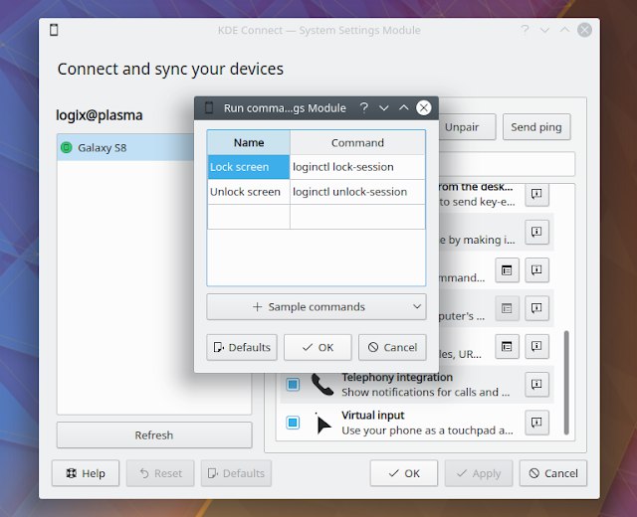The image size is (637, 517).
Task: Open configure icon for row ending 'mmand...'
Action: 507,269
